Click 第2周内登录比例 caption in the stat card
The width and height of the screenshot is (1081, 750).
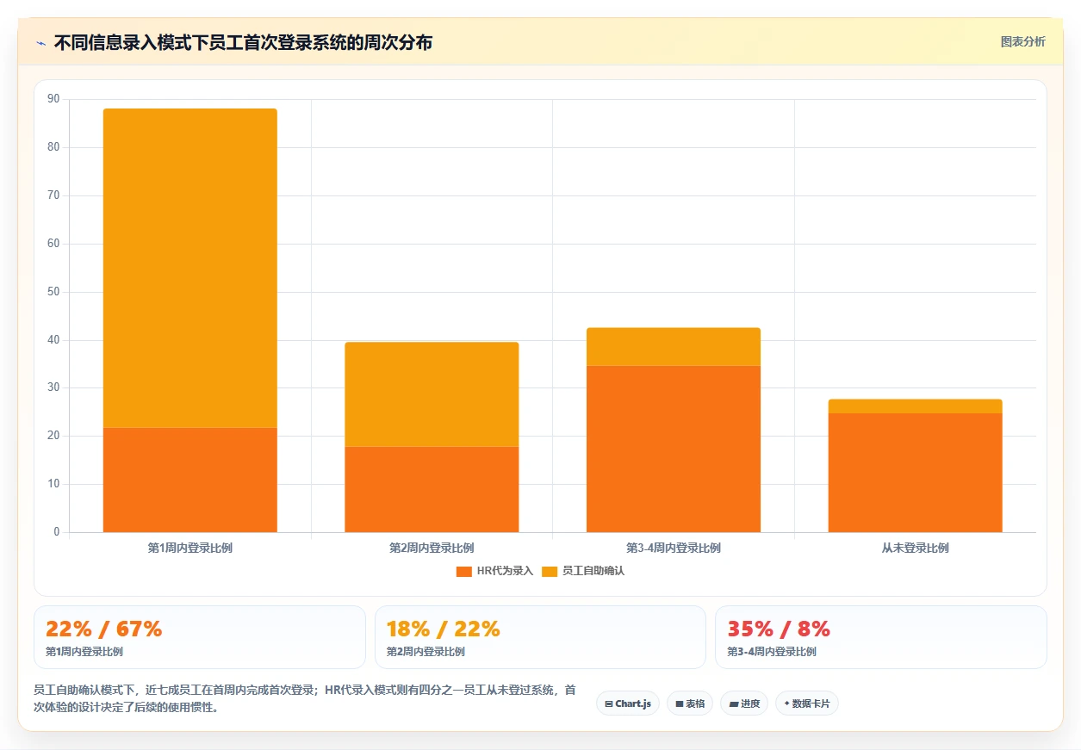pos(426,652)
